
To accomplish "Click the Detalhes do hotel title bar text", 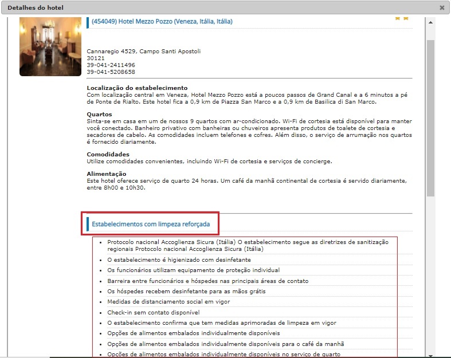I will [36, 8].
